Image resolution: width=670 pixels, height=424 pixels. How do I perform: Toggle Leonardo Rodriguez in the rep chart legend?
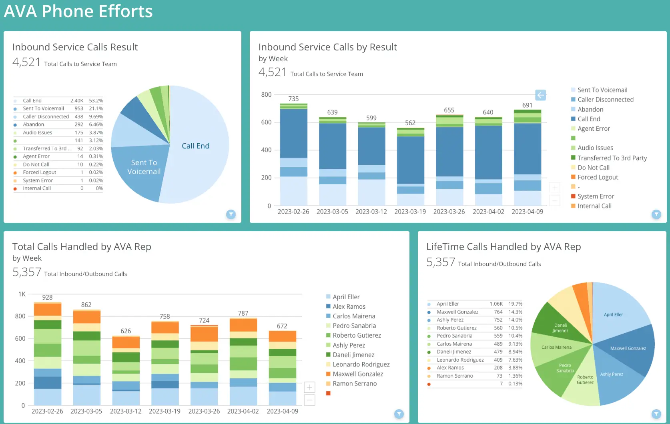coord(358,364)
